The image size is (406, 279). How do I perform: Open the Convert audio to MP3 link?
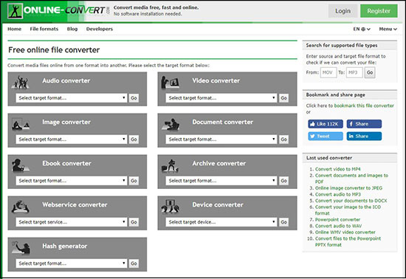tap(337, 194)
